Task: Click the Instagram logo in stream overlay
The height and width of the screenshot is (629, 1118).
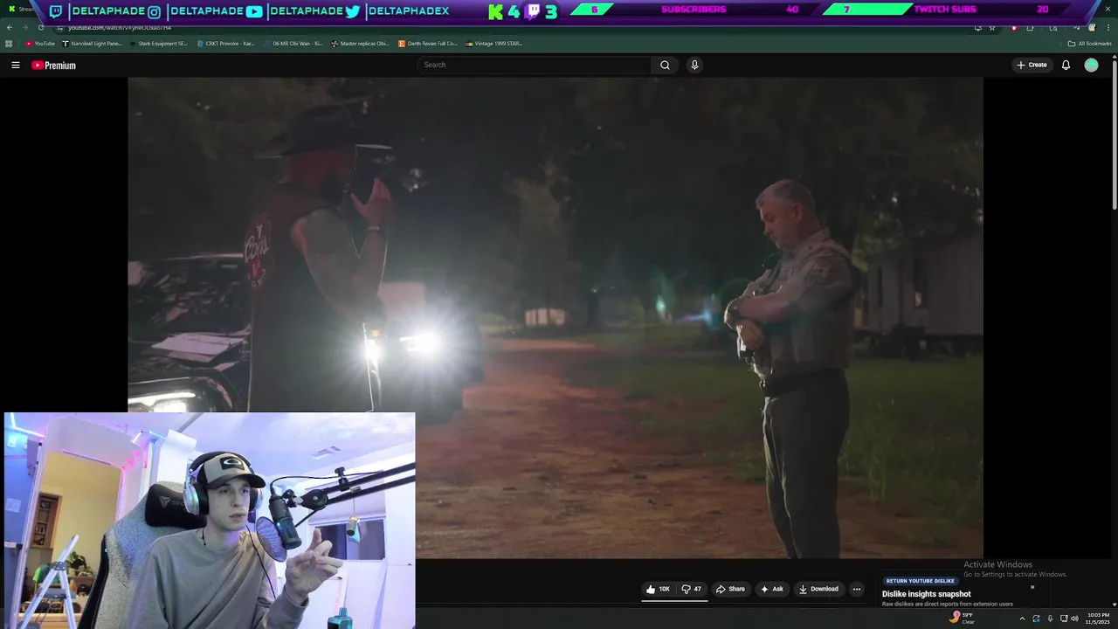Action: [154, 11]
